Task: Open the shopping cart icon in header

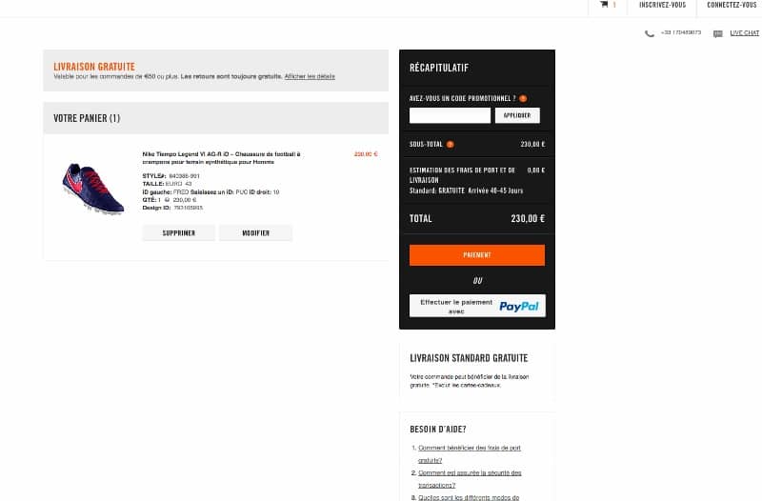Action: tap(604, 5)
